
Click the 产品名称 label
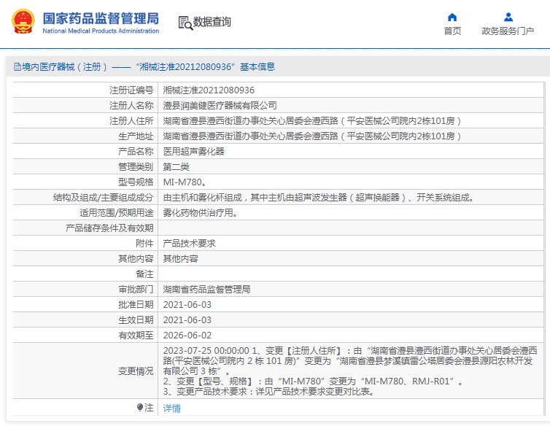coord(136,152)
